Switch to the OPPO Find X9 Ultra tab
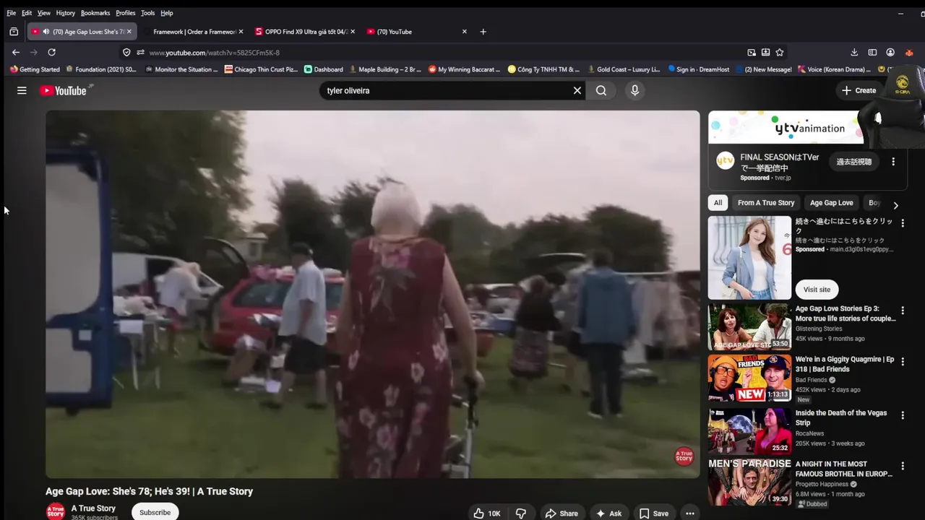 (x=306, y=32)
